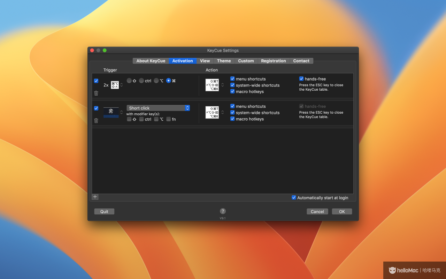Change first row action type with stepper
Viewport: 446px width, 279px height.
(x=222, y=85)
